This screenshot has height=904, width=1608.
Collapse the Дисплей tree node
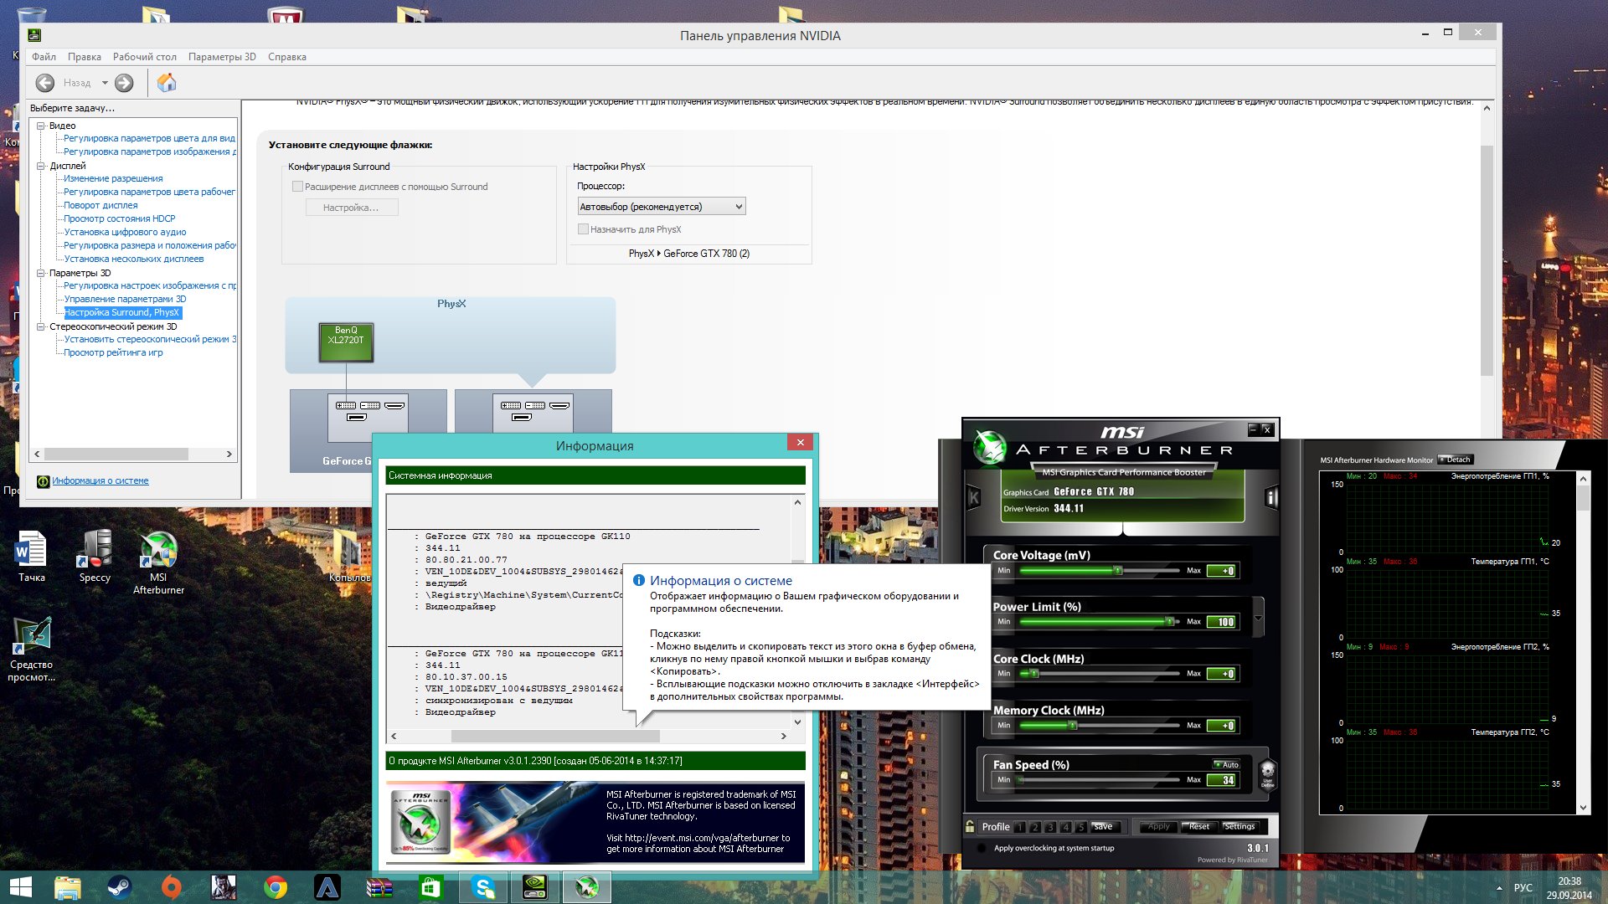tap(40, 166)
